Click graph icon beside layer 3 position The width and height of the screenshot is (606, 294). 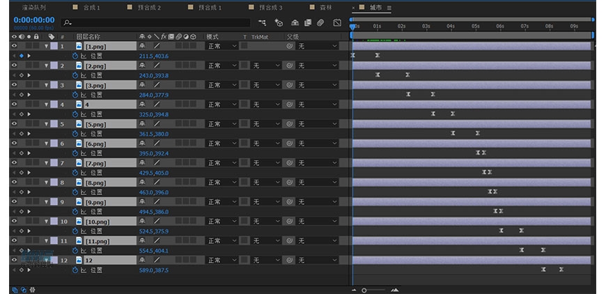(x=84, y=95)
